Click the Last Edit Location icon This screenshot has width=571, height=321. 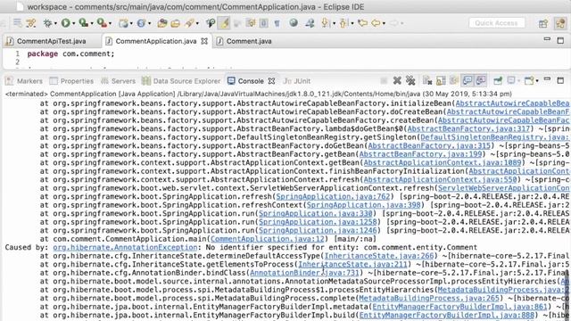pos(362,23)
